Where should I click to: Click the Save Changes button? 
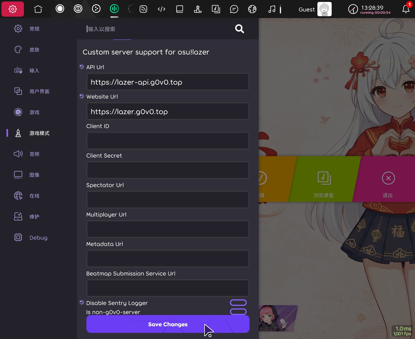coord(168,324)
